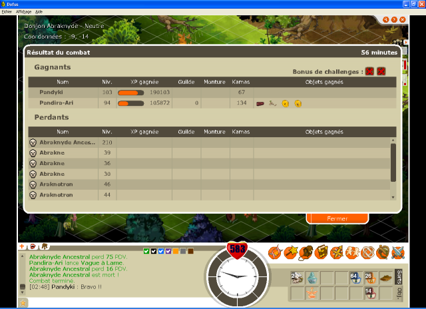Image resolution: width=426 pixels, height=309 pixels.
Task: Open the Fichier menu
Action: coord(7,12)
